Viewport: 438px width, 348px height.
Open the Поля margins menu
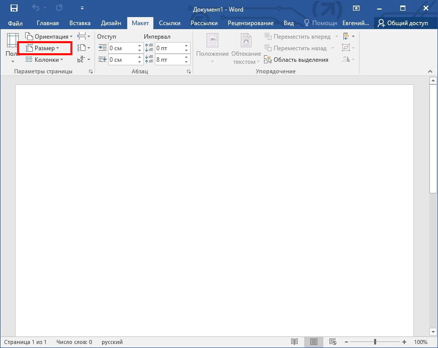click(x=12, y=48)
